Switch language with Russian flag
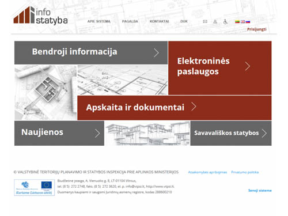 (x=248, y=21)
